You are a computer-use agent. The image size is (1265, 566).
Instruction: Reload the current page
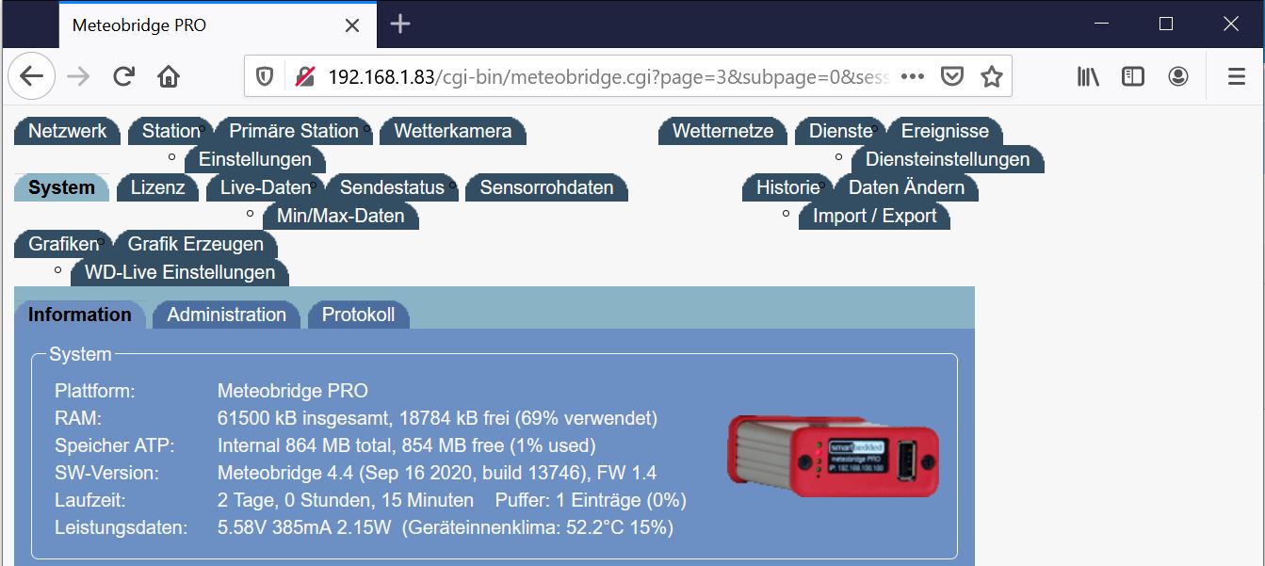(x=123, y=76)
